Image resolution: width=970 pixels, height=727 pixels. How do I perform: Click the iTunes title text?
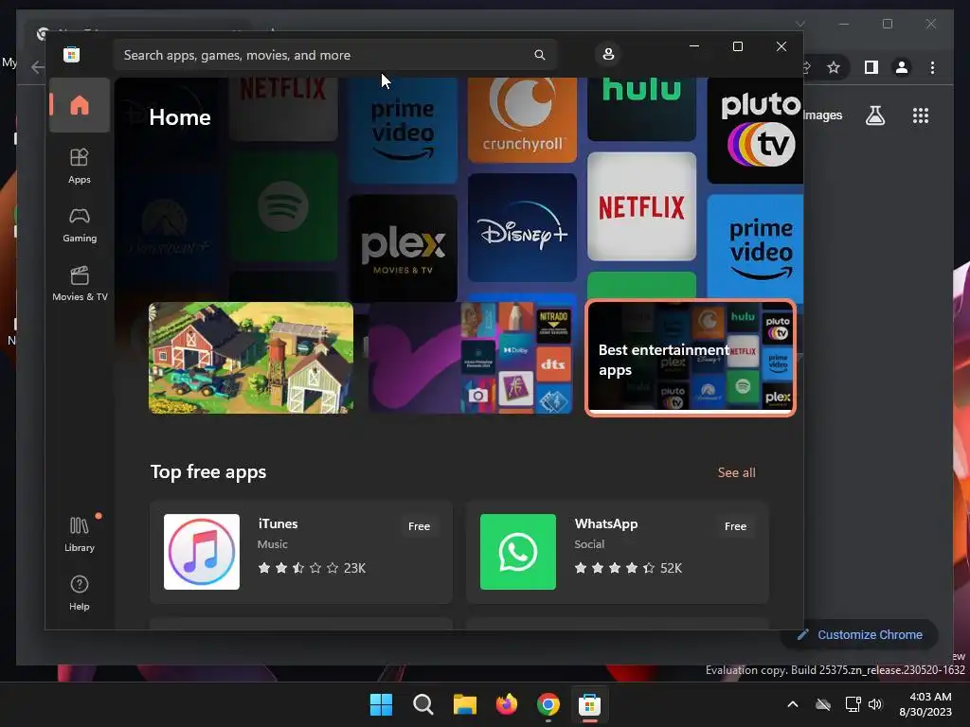click(278, 523)
